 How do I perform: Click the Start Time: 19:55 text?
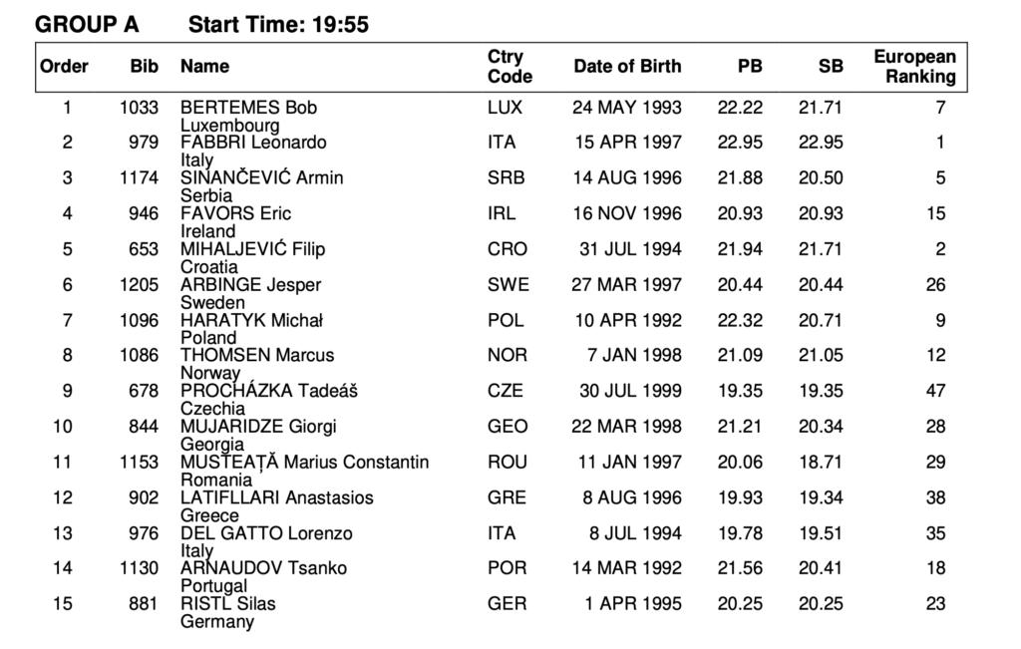click(x=278, y=24)
